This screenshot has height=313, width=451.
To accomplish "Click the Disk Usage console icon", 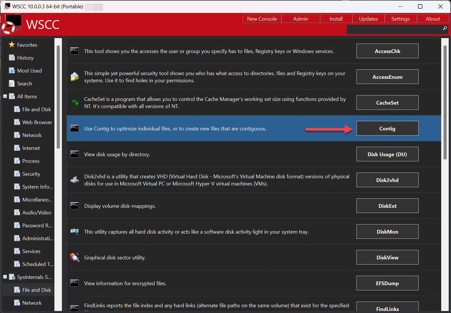I will (75, 154).
